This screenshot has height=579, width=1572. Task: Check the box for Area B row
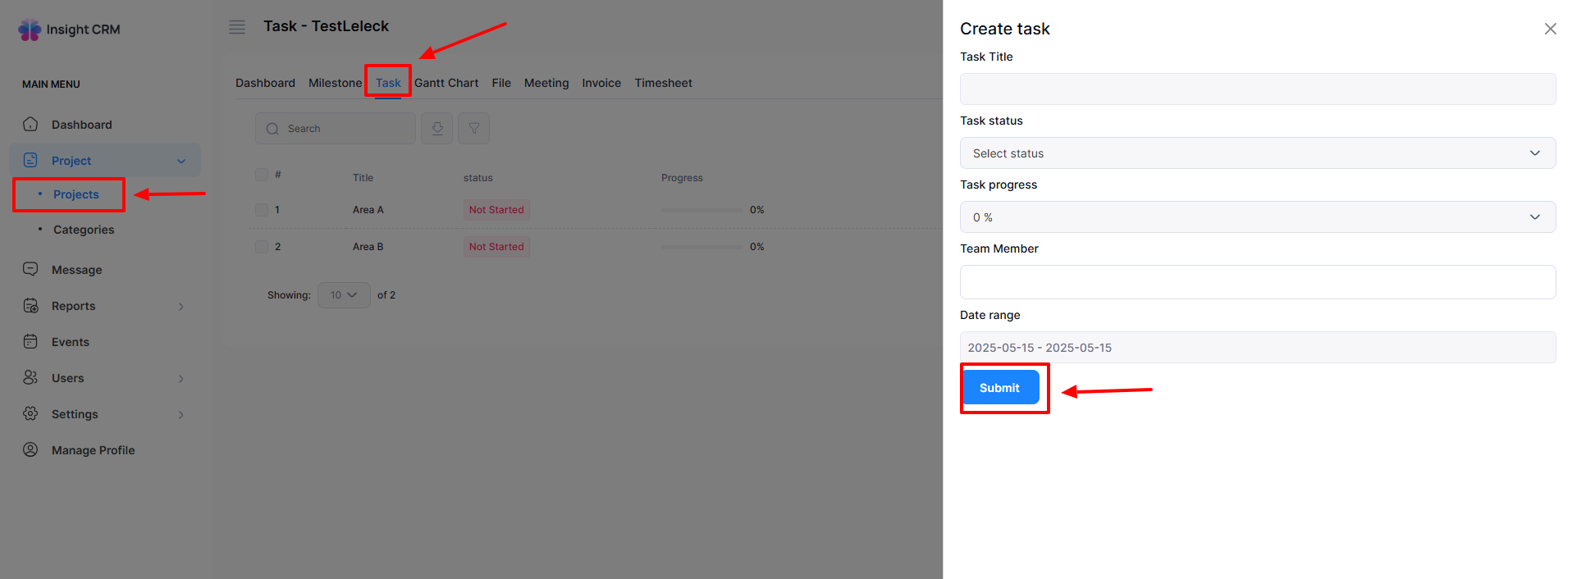[262, 247]
